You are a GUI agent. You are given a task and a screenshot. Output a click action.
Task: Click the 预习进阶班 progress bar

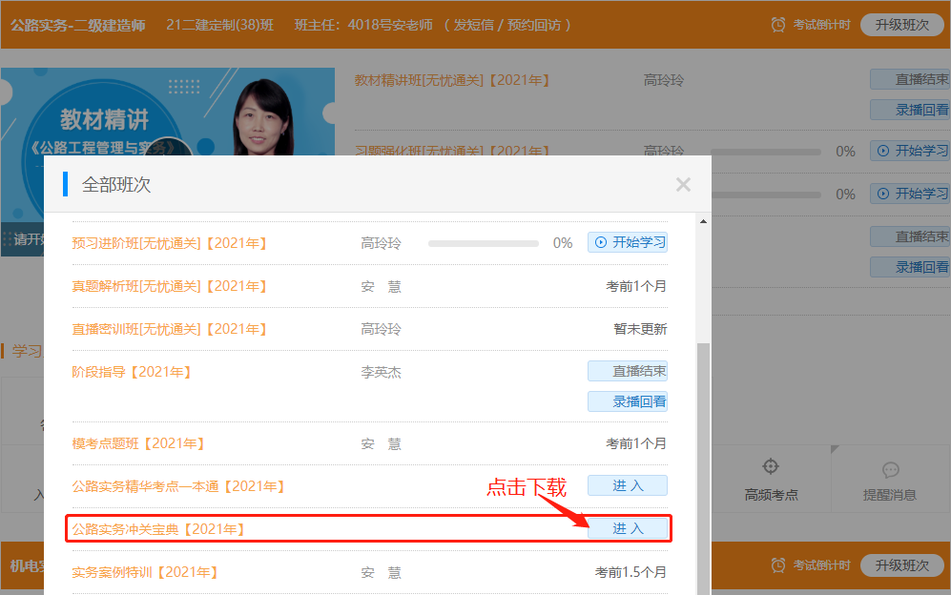484,243
